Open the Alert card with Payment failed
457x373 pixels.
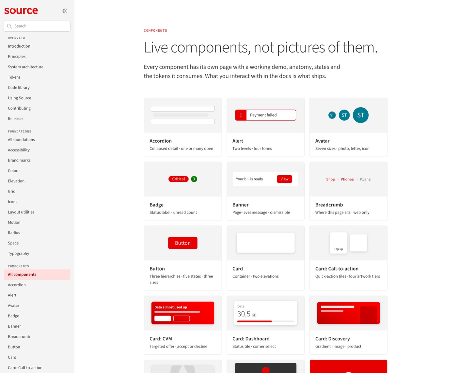266,127
